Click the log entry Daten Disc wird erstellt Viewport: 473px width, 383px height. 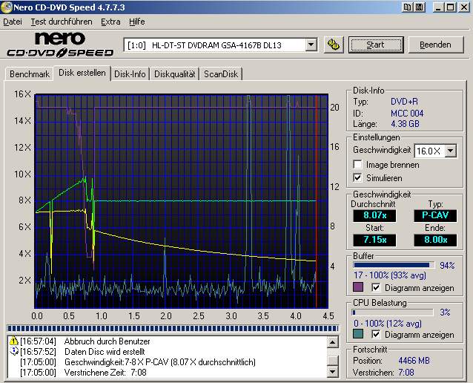[x=105, y=352]
